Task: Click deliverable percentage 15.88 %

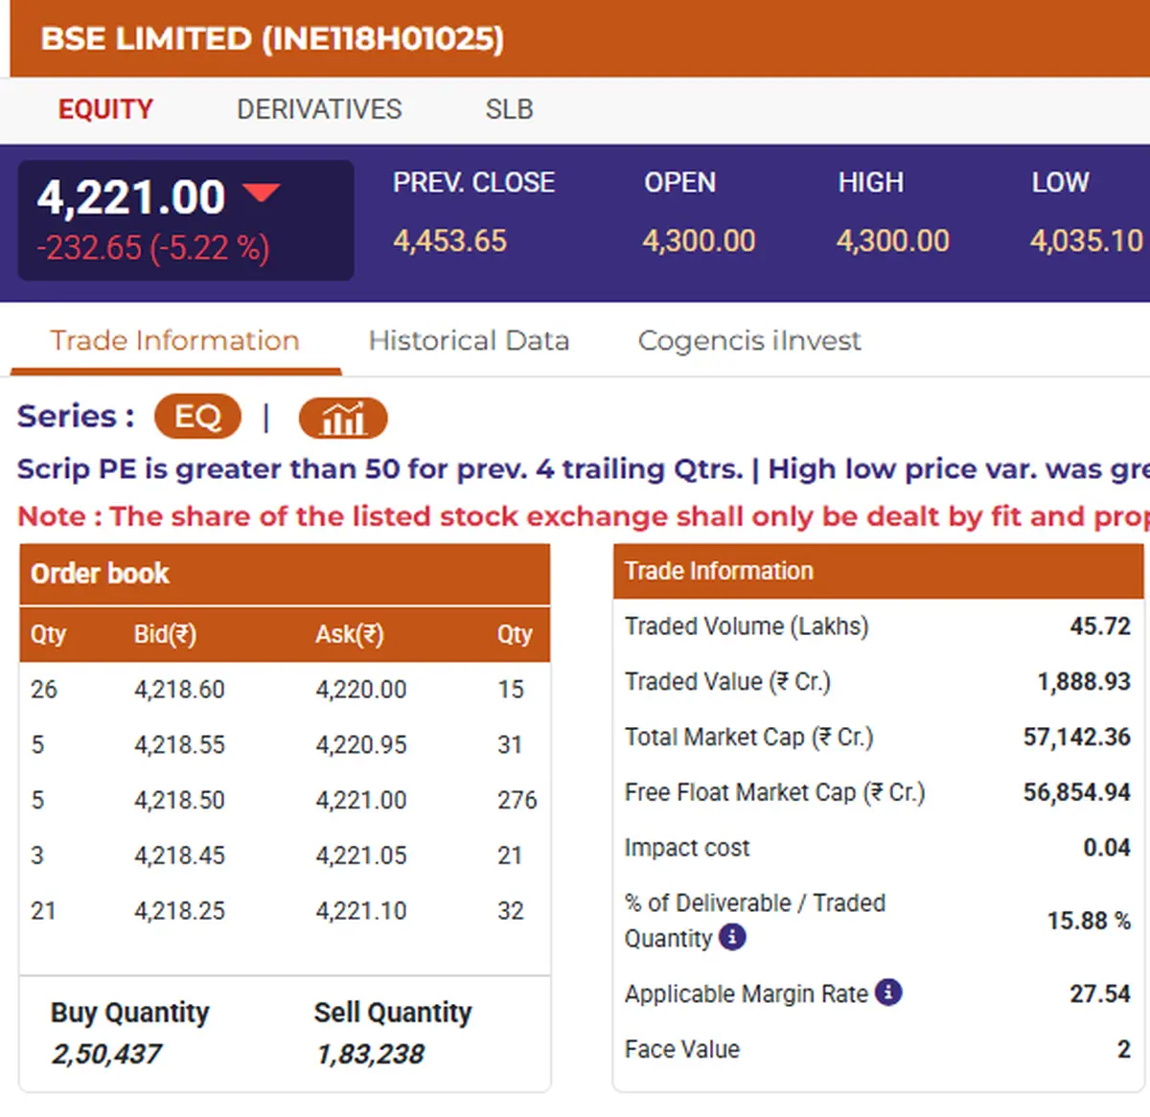Action: [x=1089, y=921]
